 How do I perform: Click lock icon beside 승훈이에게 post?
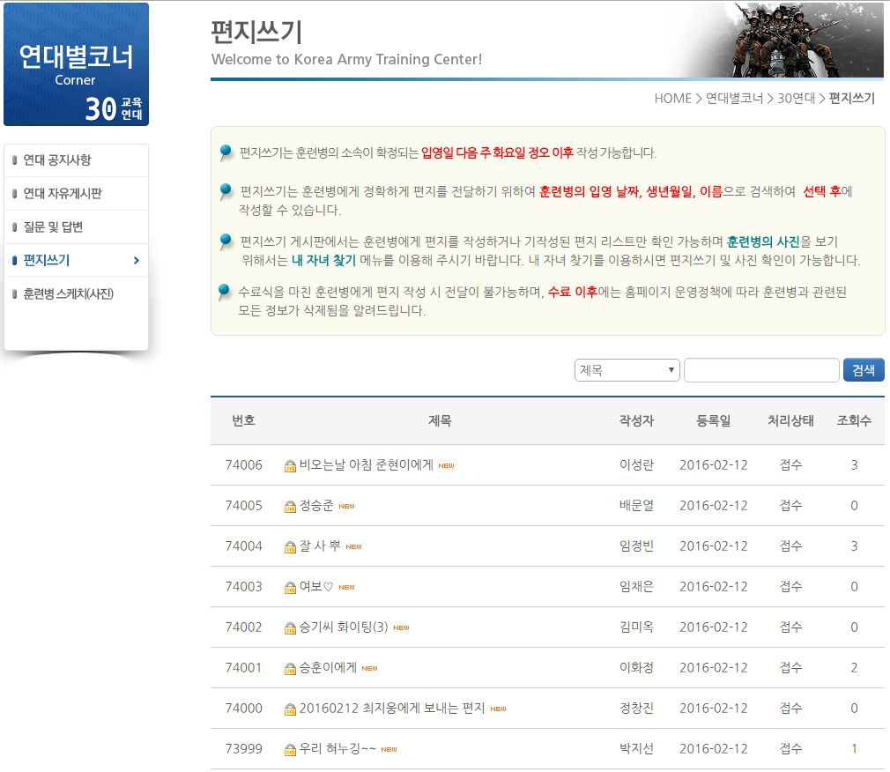[290, 669]
